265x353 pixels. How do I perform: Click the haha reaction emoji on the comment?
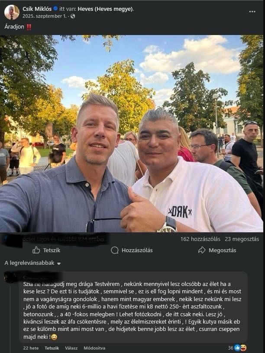point(243,348)
